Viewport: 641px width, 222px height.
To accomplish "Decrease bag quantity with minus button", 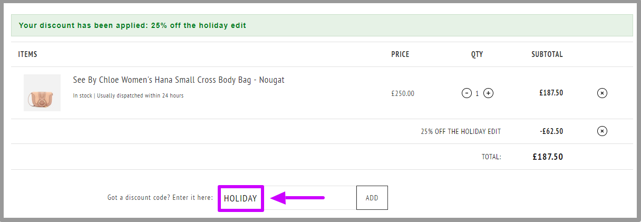I will (x=467, y=93).
